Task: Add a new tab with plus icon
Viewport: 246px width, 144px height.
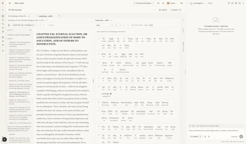Action: coord(59,16)
